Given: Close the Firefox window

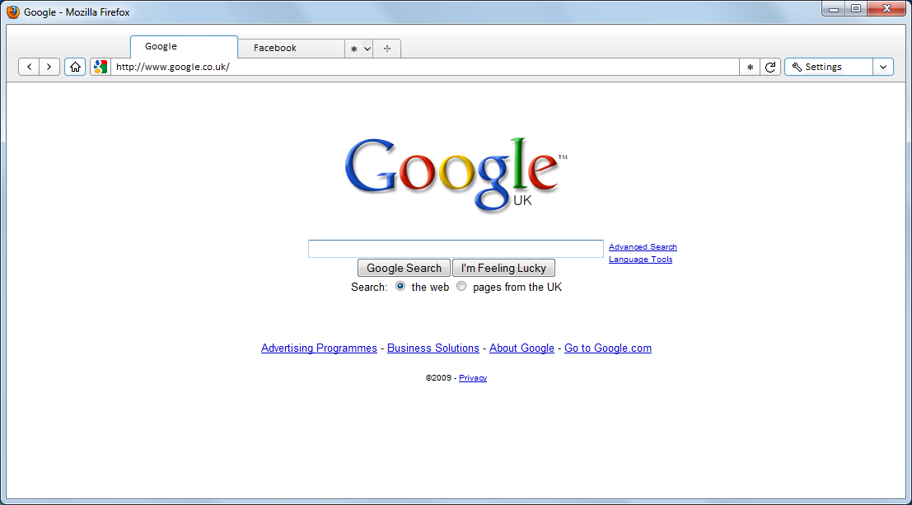Looking at the screenshot, I should pos(887,9).
